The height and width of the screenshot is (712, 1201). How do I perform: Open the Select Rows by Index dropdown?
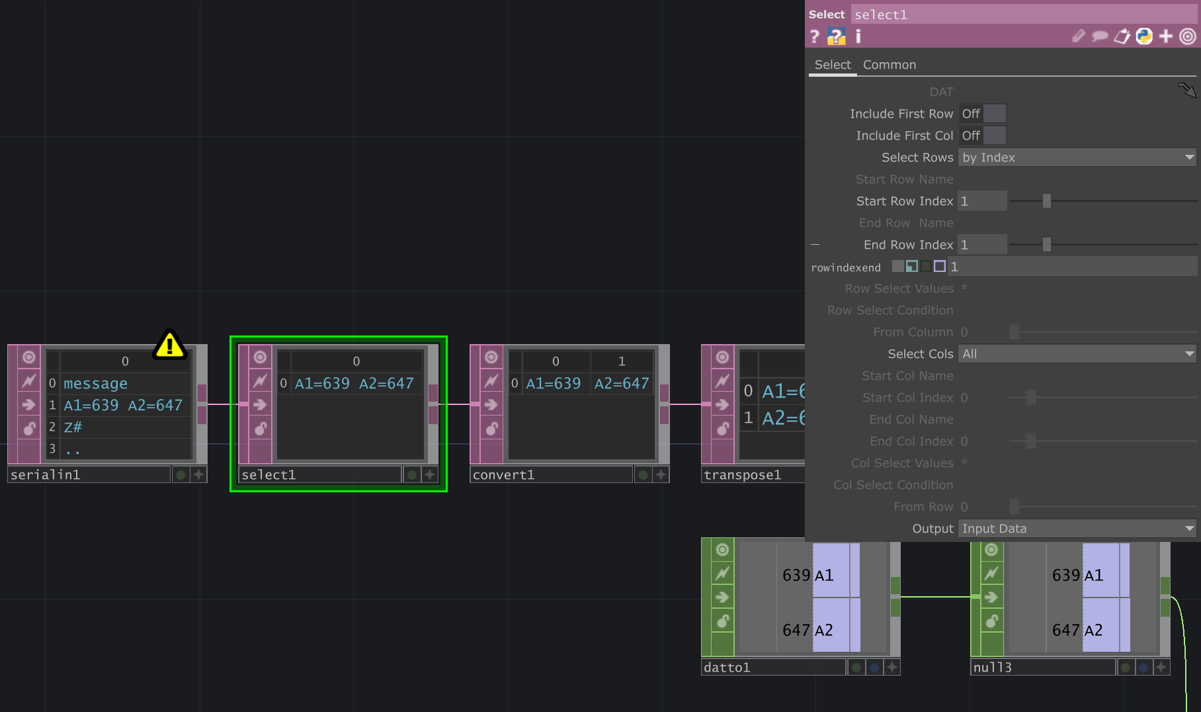1077,157
